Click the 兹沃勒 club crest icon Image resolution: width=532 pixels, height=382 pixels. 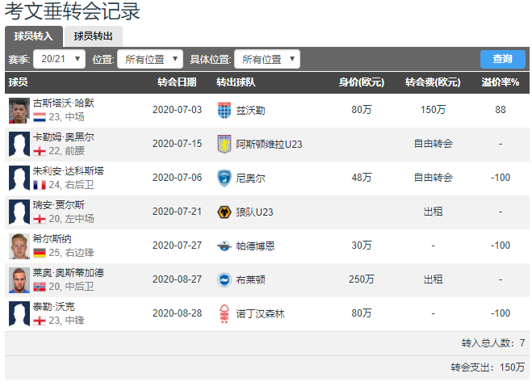coord(224,110)
